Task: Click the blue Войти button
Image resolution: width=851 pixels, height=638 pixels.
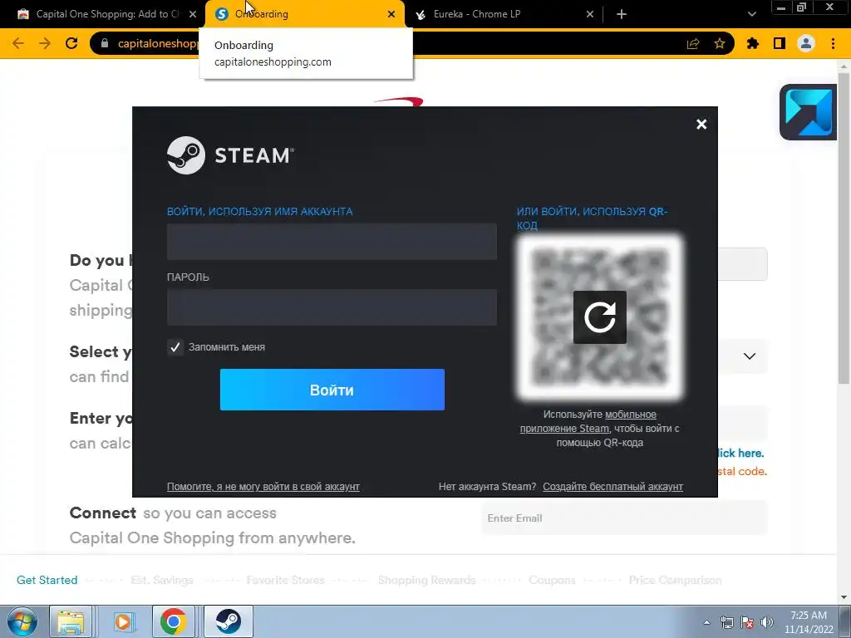Action: [332, 390]
